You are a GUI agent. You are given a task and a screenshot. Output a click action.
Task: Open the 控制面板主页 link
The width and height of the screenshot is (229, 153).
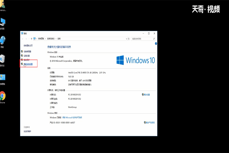click(28, 46)
